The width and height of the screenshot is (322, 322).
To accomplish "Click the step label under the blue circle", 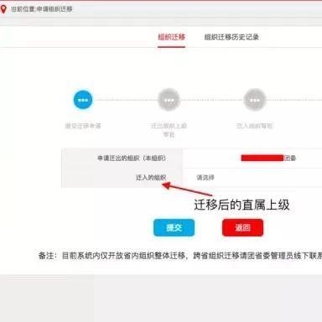I will point(83,126).
